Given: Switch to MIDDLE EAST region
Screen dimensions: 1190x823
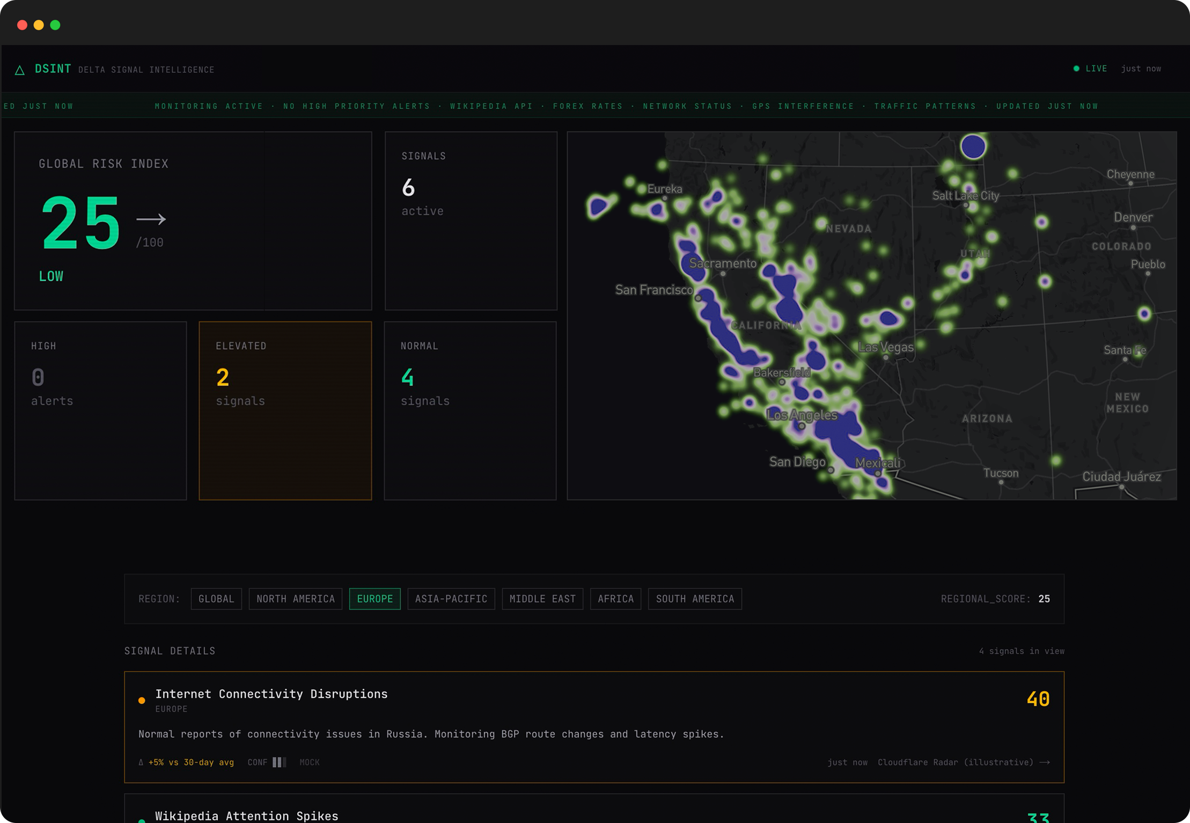Looking at the screenshot, I should coord(542,599).
